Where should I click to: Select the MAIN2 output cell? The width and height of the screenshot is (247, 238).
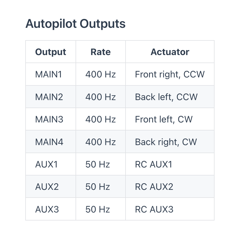[x=49, y=97]
